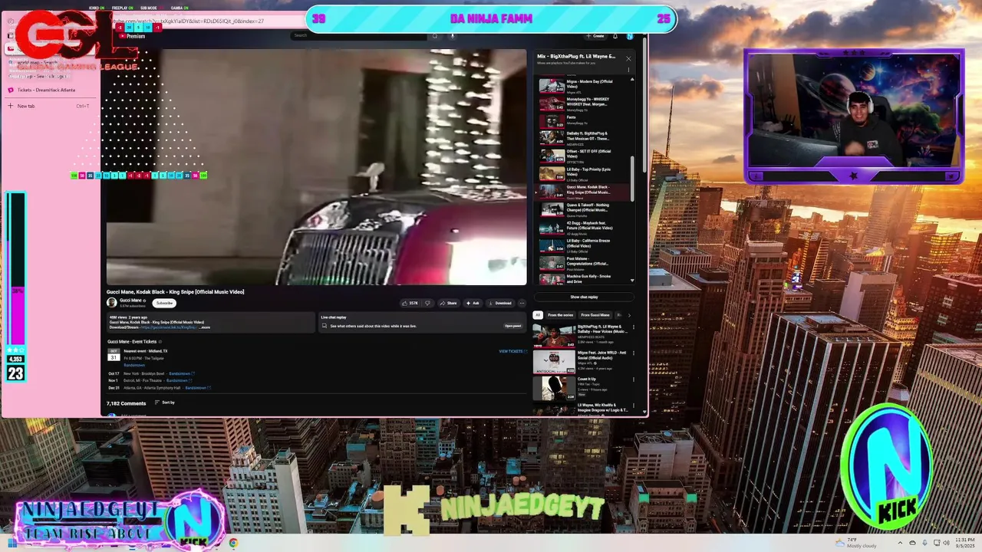Play Moneybagg Yo - WHISKEY WHISKEY in playlist
Image resolution: width=982 pixels, height=552 pixels.
pyautogui.click(x=584, y=103)
